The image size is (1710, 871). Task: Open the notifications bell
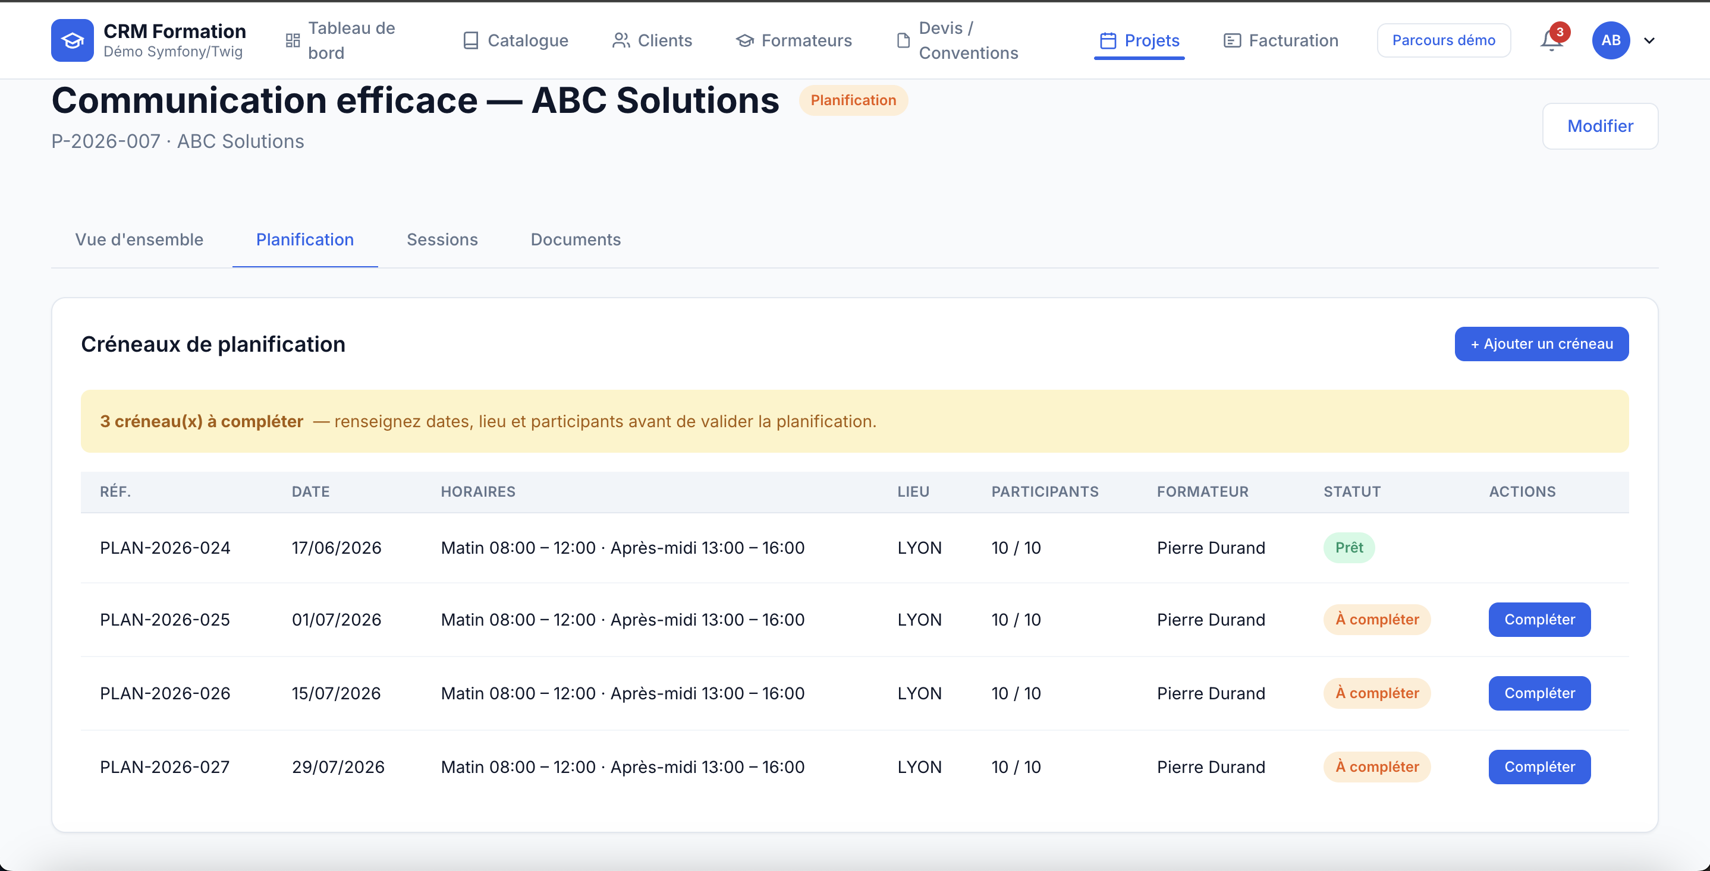(1551, 41)
